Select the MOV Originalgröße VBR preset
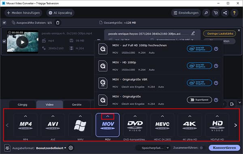Image resolution: width=243 pixels, height=154 pixels. coord(158,83)
